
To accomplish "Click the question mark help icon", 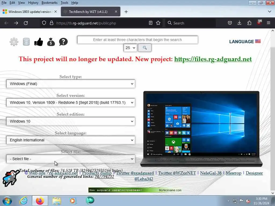I will click(63, 42).
